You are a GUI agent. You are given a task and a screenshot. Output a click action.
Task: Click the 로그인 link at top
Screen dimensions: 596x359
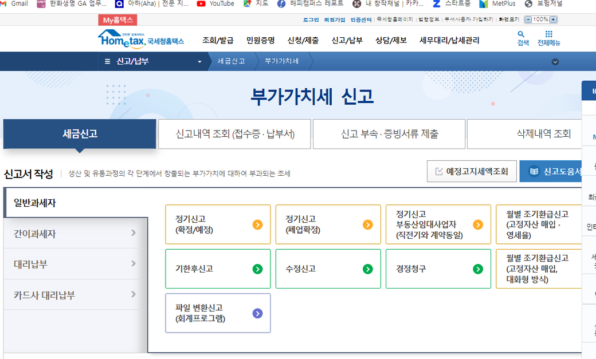(x=311, y=19)
